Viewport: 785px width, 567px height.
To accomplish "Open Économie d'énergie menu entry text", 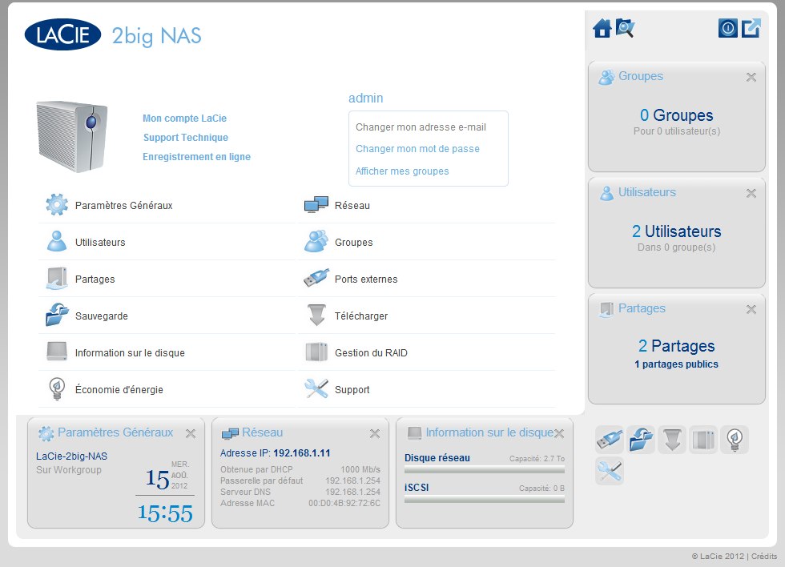I will 119,389.
